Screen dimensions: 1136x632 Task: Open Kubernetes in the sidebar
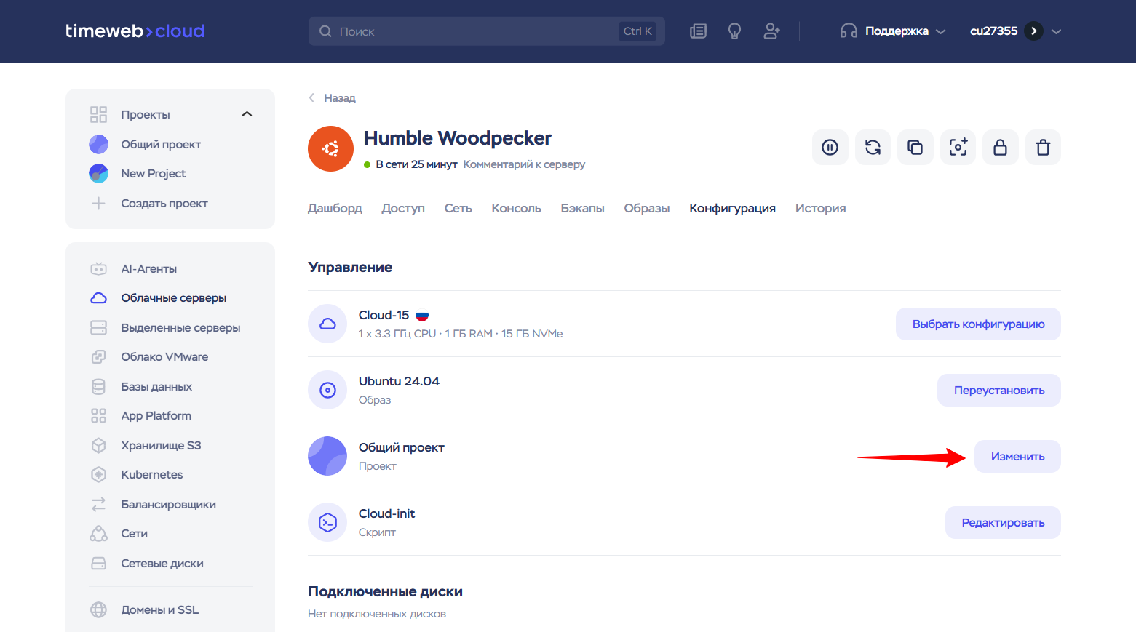(151, 475)
